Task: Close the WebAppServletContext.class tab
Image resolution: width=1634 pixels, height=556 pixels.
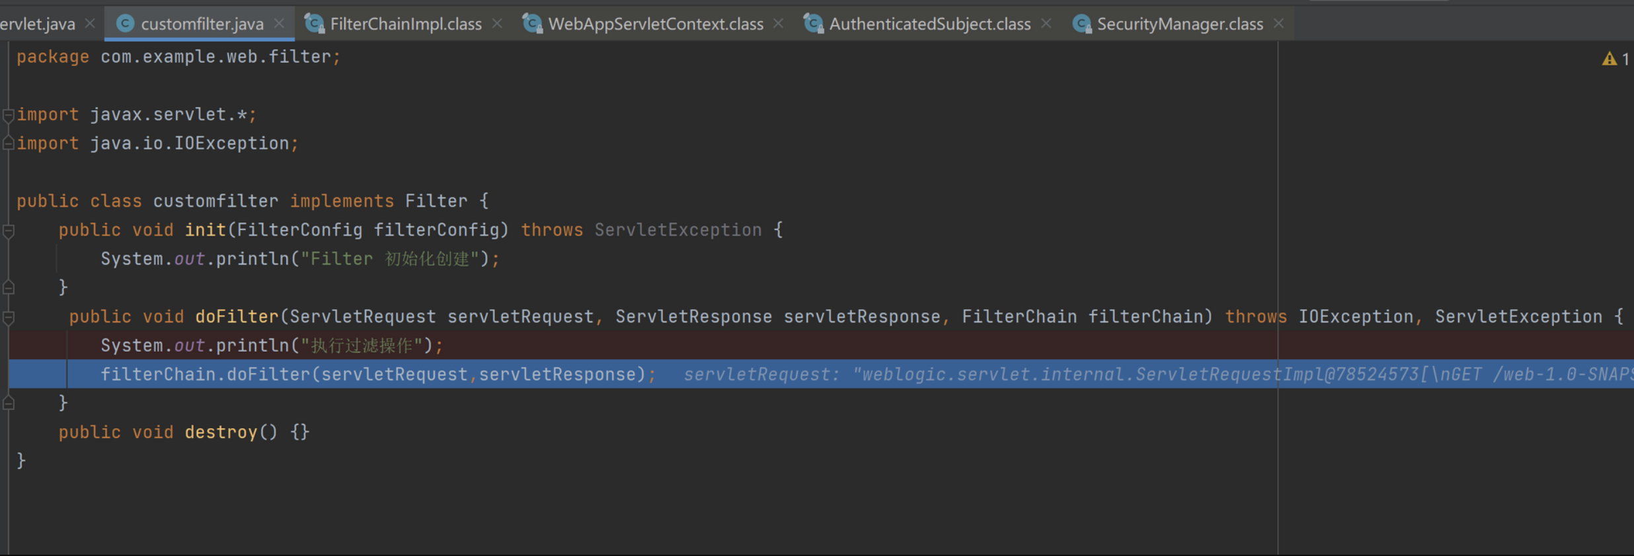Action: [x=779, y=24]
